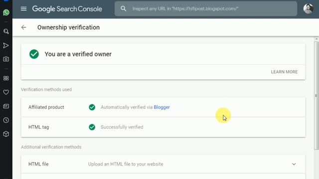Click green checkmark next to verified owner
319x179 pixels.
34,54
